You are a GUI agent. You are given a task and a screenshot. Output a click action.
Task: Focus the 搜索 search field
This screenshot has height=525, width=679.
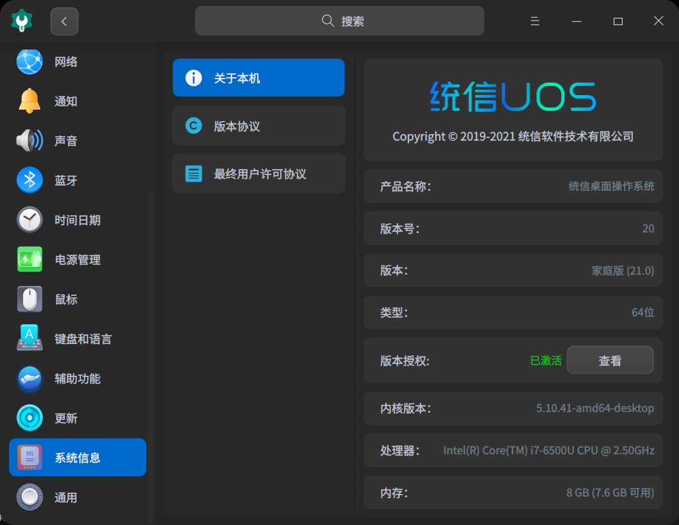click(339, 20)
